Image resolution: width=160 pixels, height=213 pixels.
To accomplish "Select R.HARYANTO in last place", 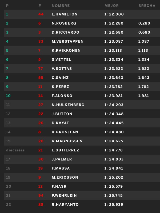I will point(65,204).
